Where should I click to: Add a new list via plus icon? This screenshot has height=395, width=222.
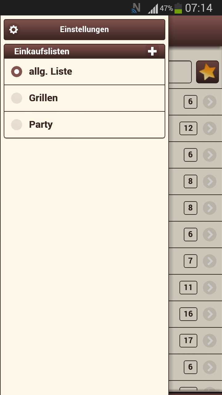point(152,51)
